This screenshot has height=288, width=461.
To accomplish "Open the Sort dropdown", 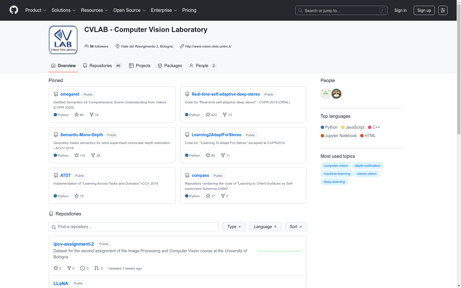I will coord(296,227).
